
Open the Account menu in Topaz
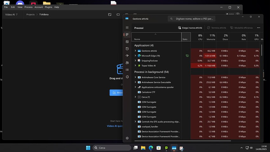(x=38, y=7)
